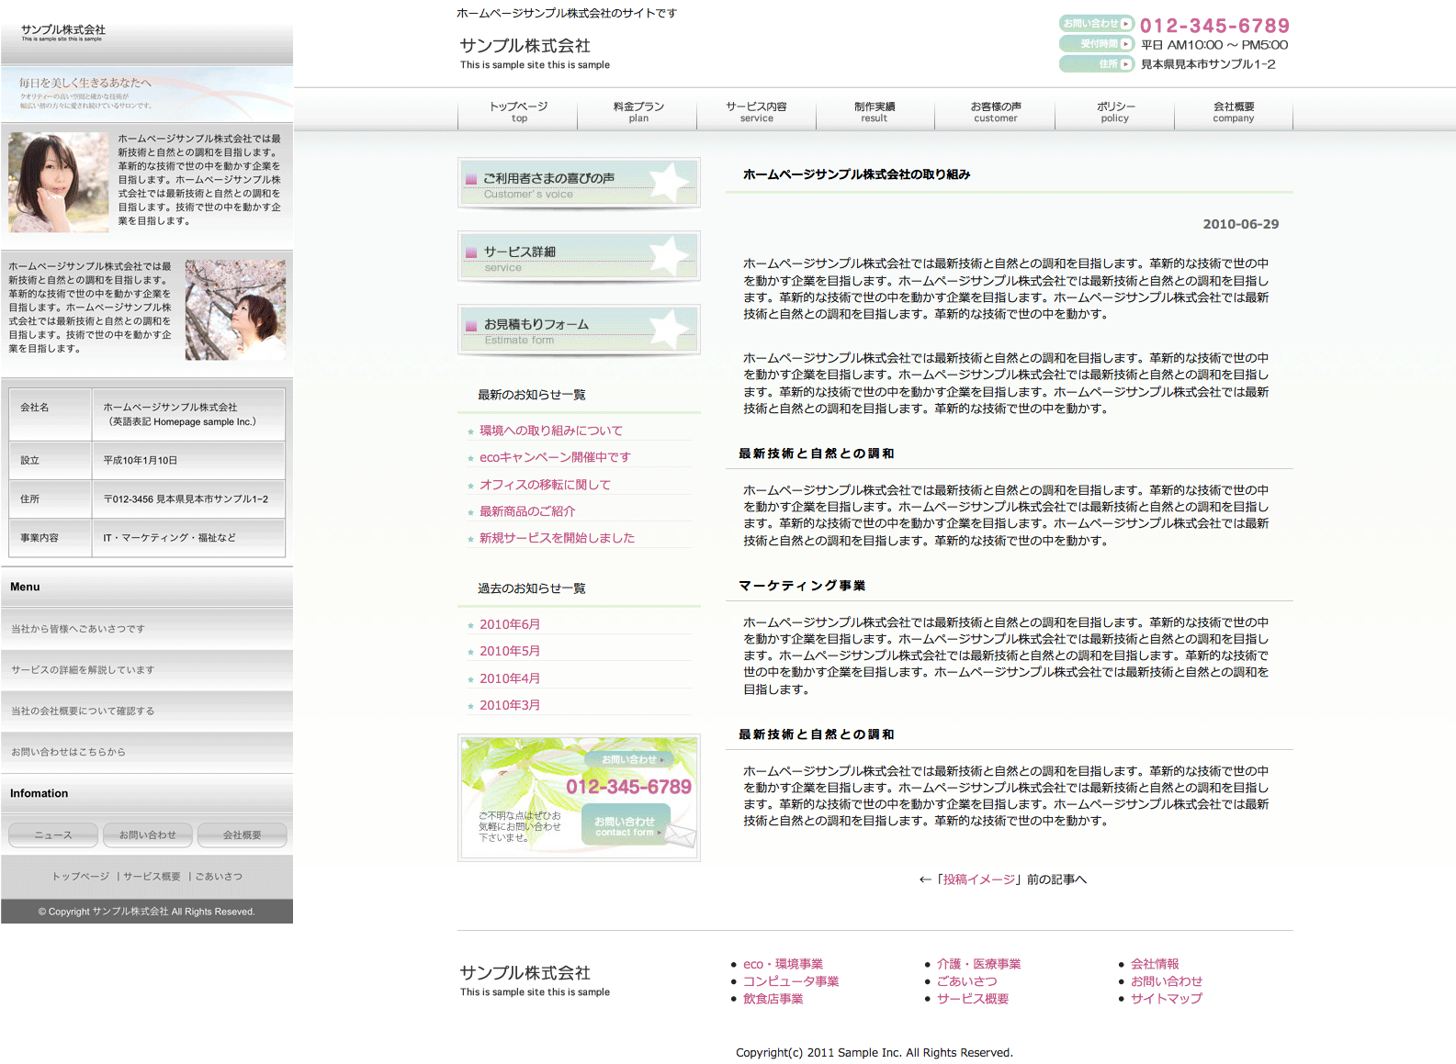Click the cherry blossom photo in the sidebar
Image resolution: width=1456 pixels, height=1064 pixels.
click(235, 309)
